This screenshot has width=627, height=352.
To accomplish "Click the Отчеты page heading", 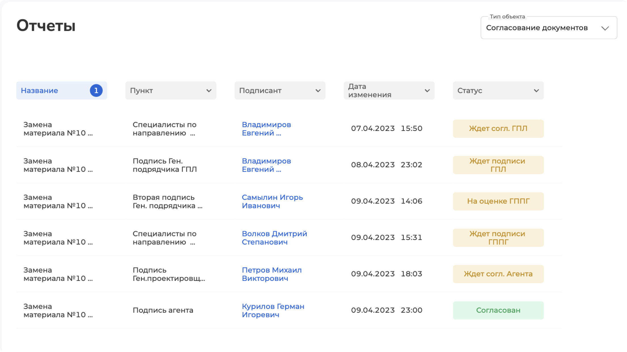I will [x=46, y=26].
